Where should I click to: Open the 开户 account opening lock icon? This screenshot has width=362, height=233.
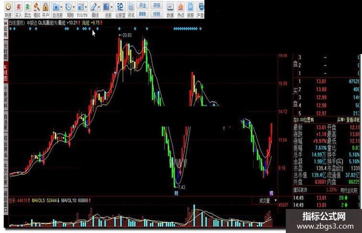(46, 7)
